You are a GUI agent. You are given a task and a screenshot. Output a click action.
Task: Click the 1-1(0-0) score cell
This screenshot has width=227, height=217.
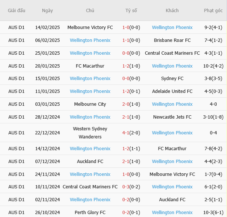click(131, 40)
